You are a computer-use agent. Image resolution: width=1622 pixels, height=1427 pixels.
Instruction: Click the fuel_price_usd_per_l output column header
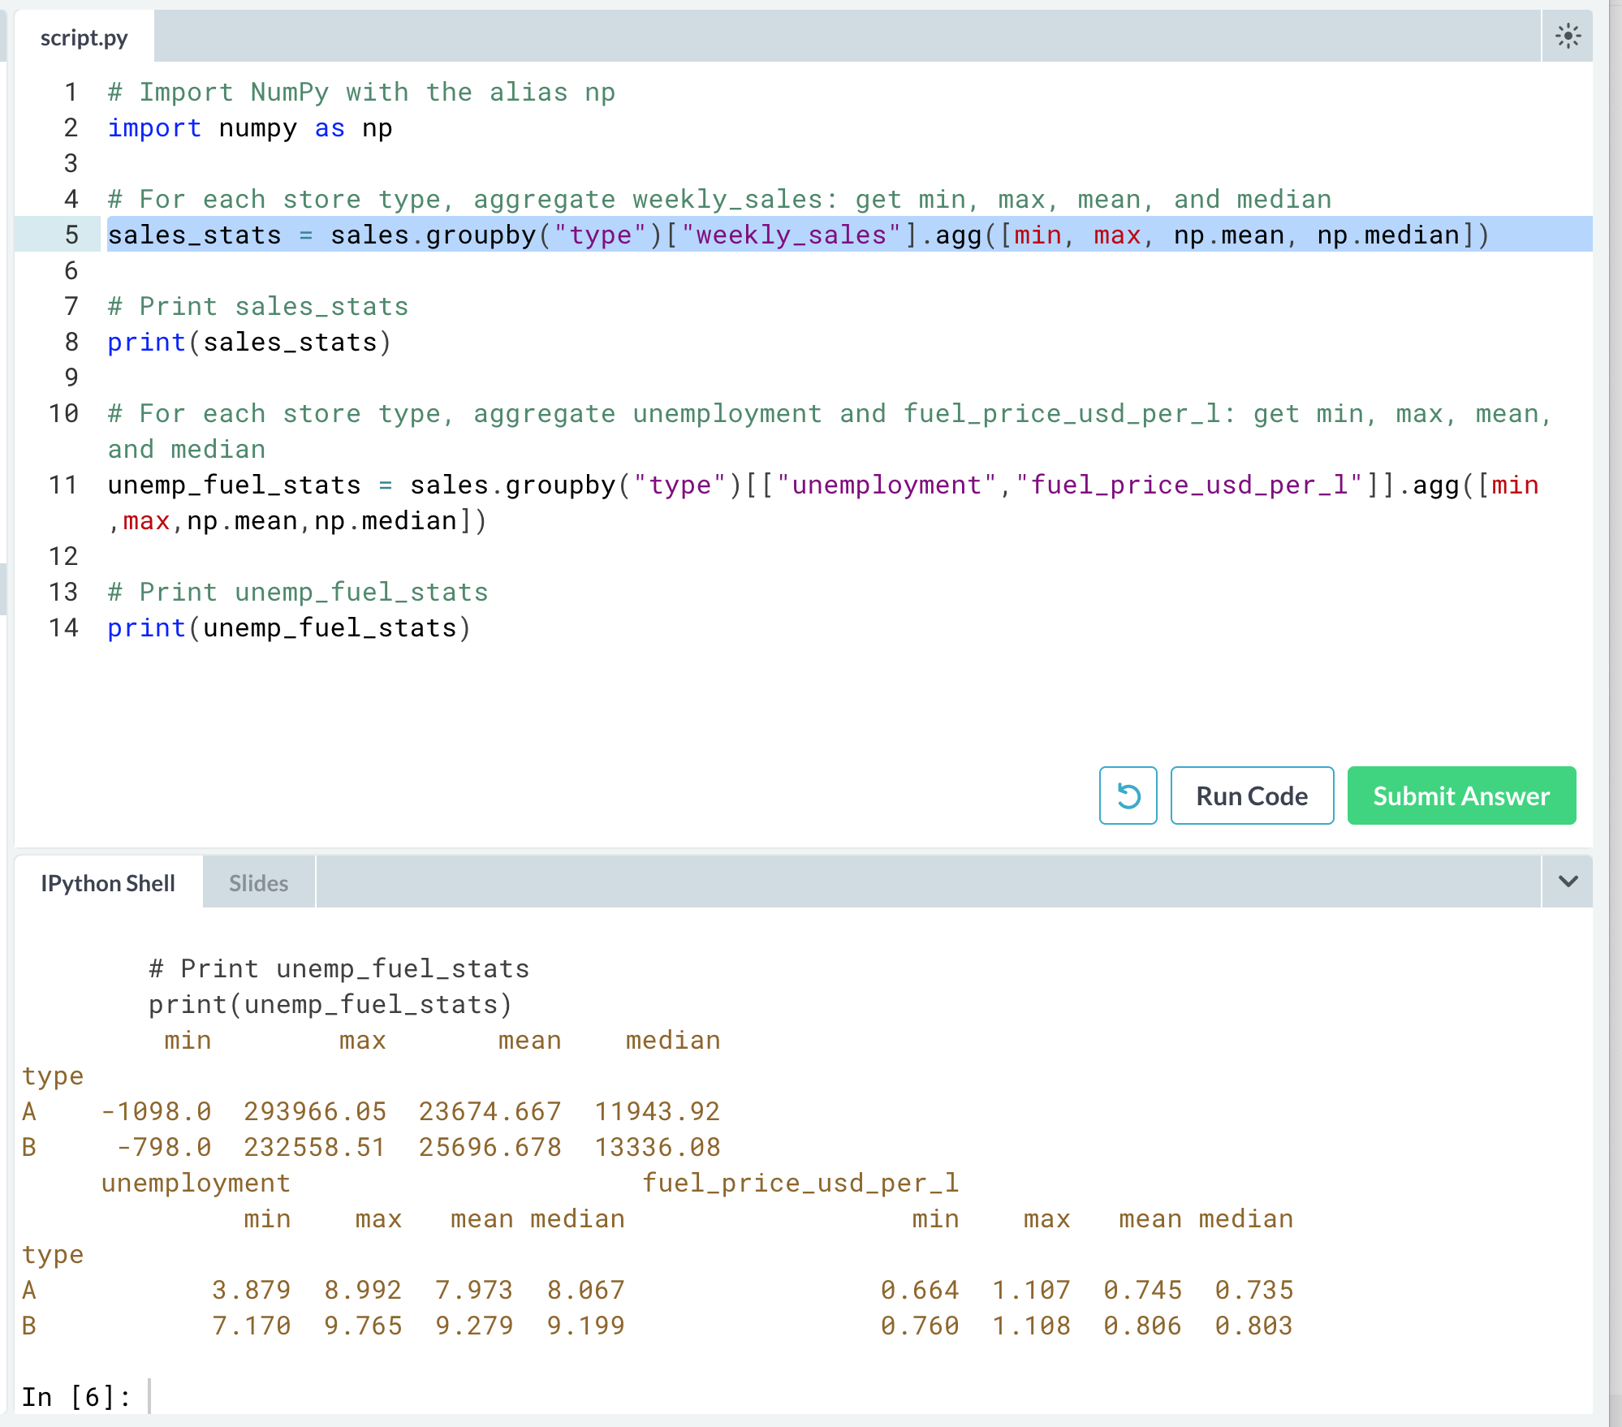click(800, 1183)
